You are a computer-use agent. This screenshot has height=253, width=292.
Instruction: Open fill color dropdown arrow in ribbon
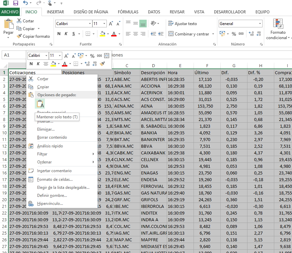click(x=108, y=34)
